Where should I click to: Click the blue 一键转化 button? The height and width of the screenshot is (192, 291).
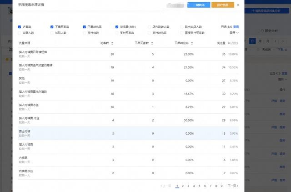199,5
